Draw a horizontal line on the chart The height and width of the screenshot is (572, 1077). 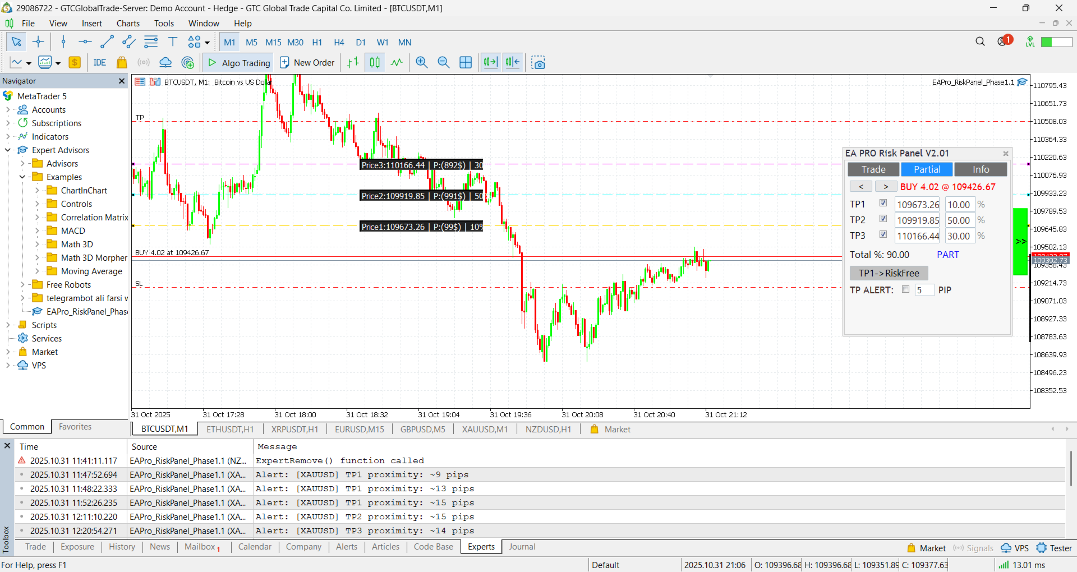click(x=85, y=42)
